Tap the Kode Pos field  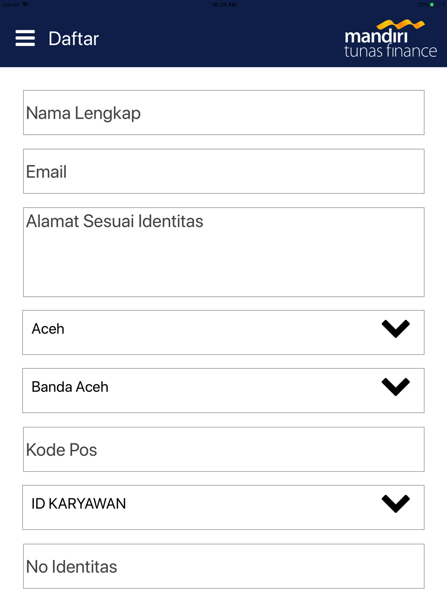click(223, 449)
